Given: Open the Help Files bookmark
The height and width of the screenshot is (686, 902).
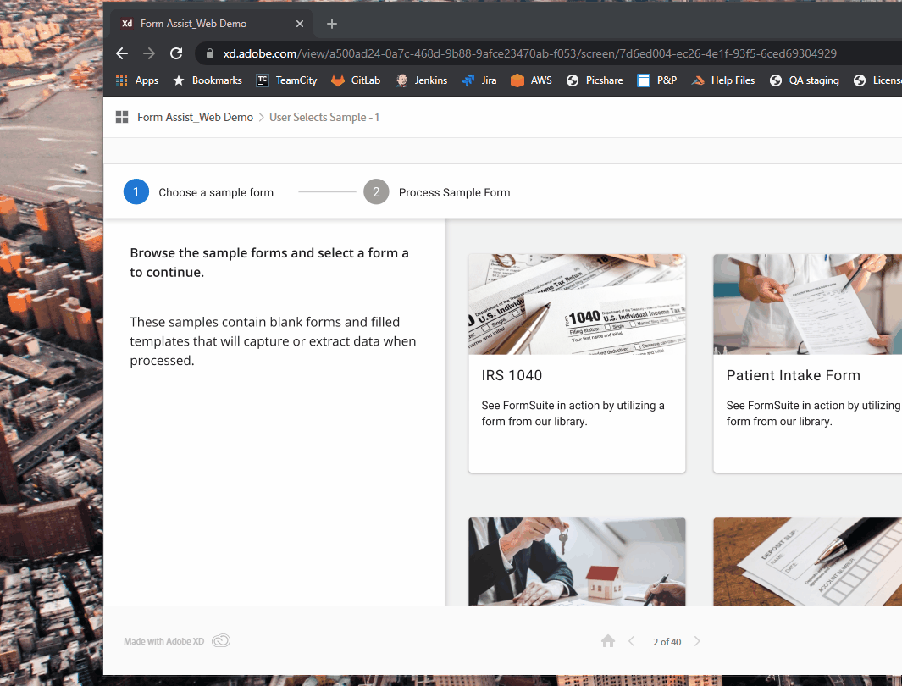Looking at the screenshot, I should (722, 80).
